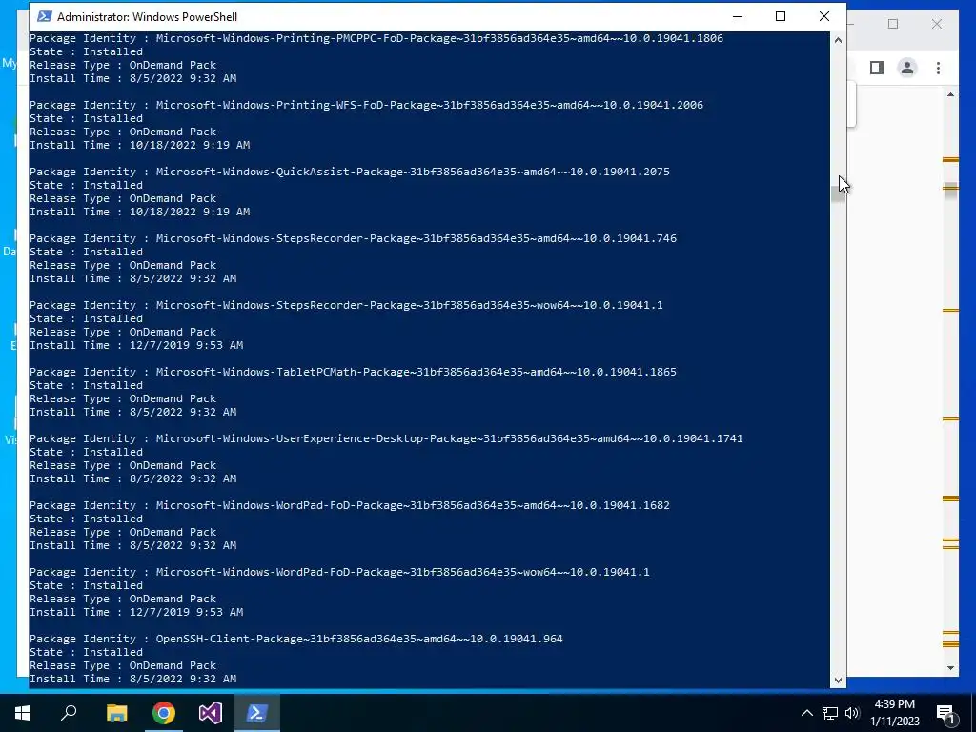Click the Install Time line under QuickAssist

pyautogui.click(x=140, y=212)
